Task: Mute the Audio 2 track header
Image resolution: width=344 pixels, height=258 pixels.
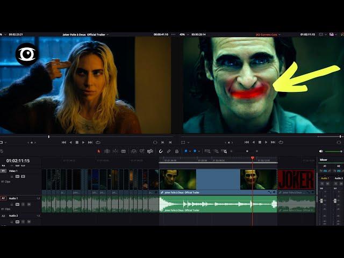Action: click(28, 222)
